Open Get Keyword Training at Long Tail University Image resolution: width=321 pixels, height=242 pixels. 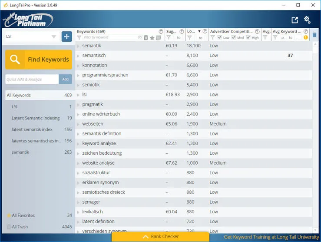point(271,237)
